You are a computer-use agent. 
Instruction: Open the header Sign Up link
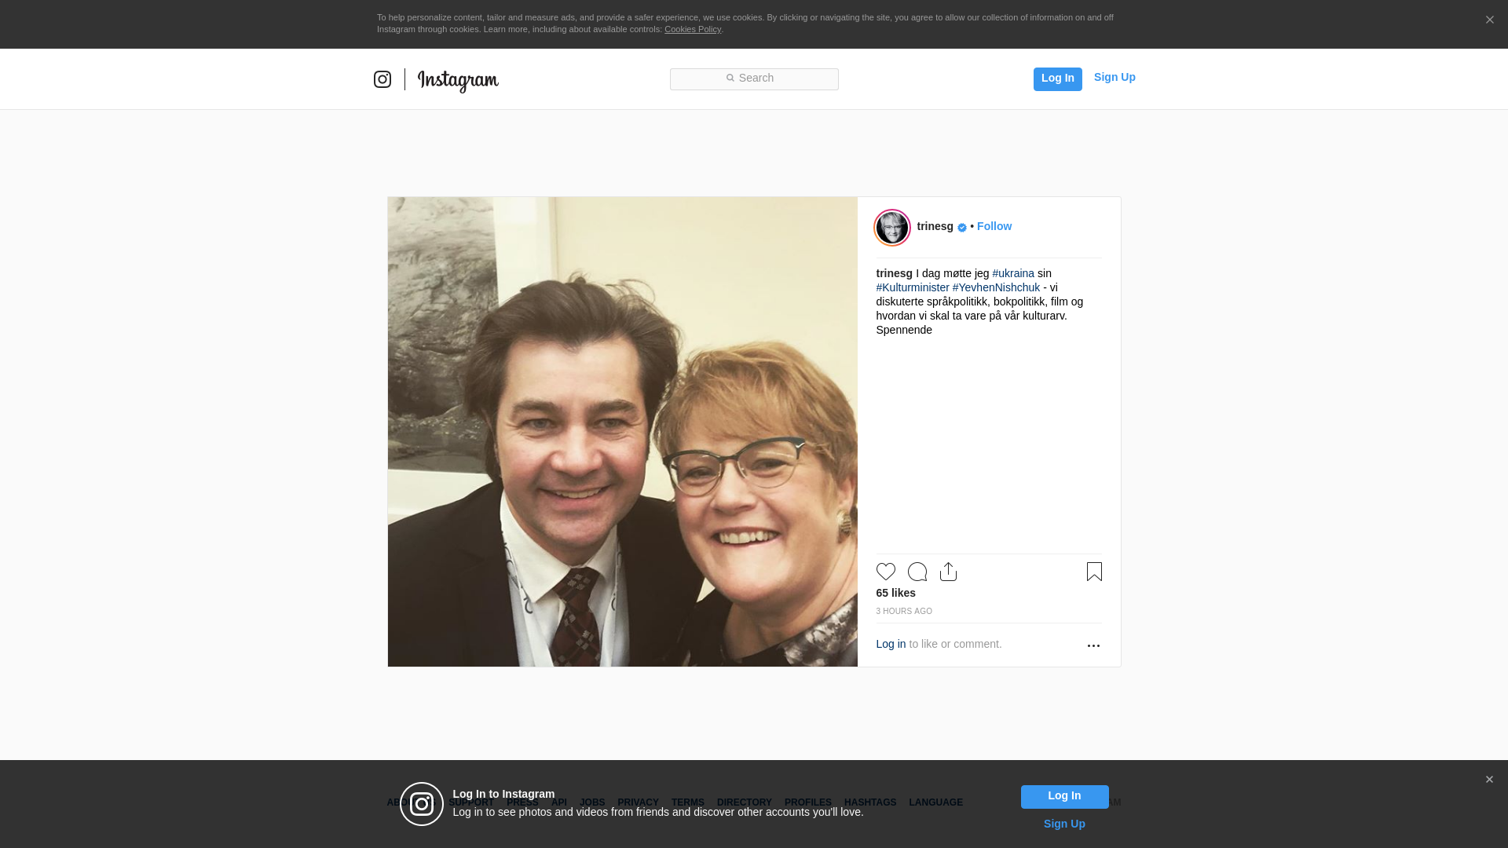[x=1115, y=77]
